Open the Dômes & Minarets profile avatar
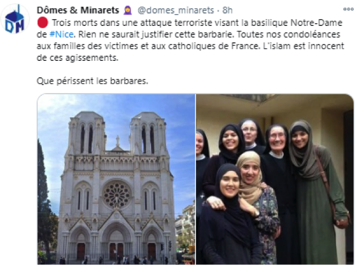This screenshot has width=362, height=265. (x=15, y=19)
